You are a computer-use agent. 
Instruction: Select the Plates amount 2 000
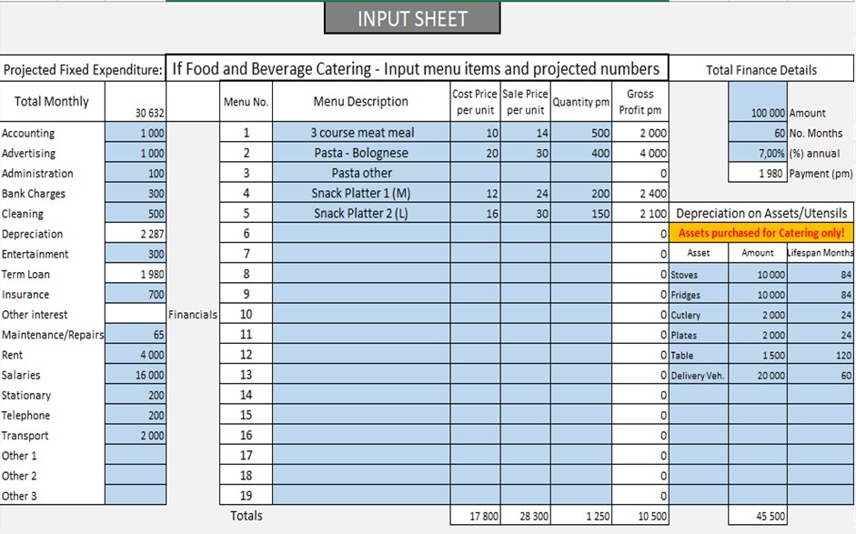click(758, 335)
